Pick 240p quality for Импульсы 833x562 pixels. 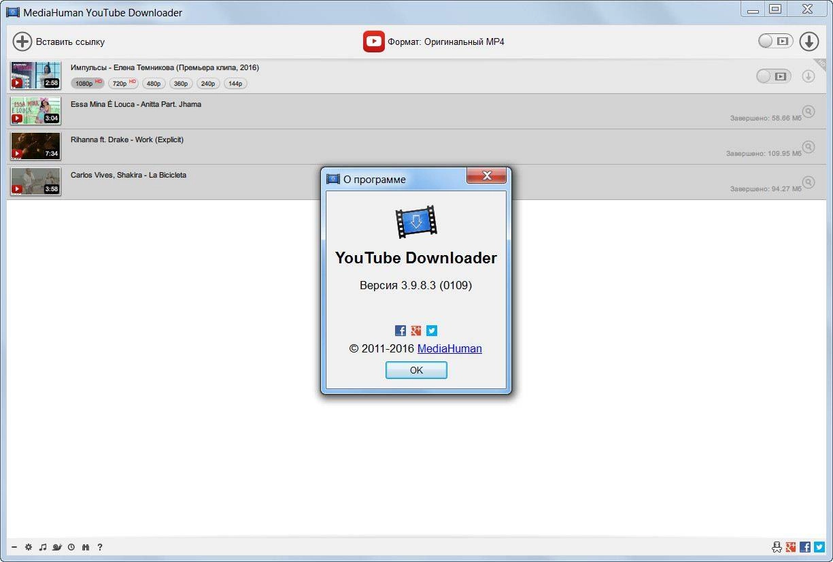pos(207,83)
